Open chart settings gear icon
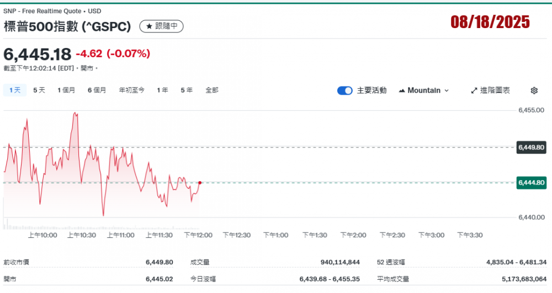552x293 pixels. [534, 90]
